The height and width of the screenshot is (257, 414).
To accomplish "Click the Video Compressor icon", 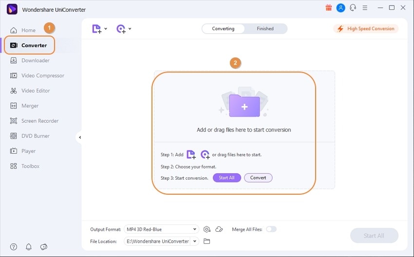I will click(x=14, y=75).
